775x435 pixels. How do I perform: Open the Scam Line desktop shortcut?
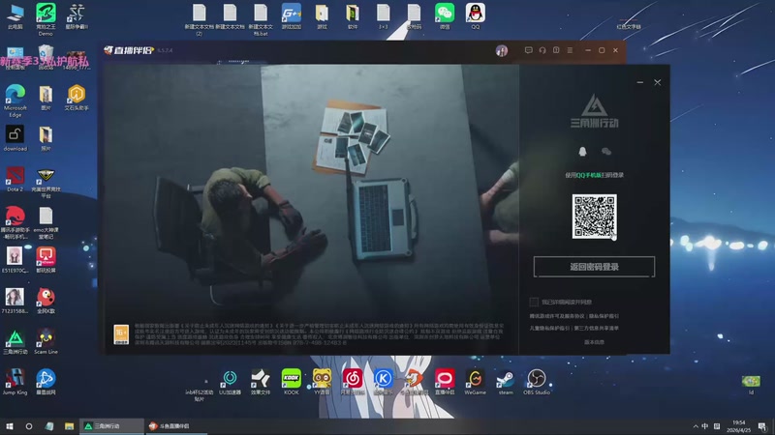pos(46,341)
